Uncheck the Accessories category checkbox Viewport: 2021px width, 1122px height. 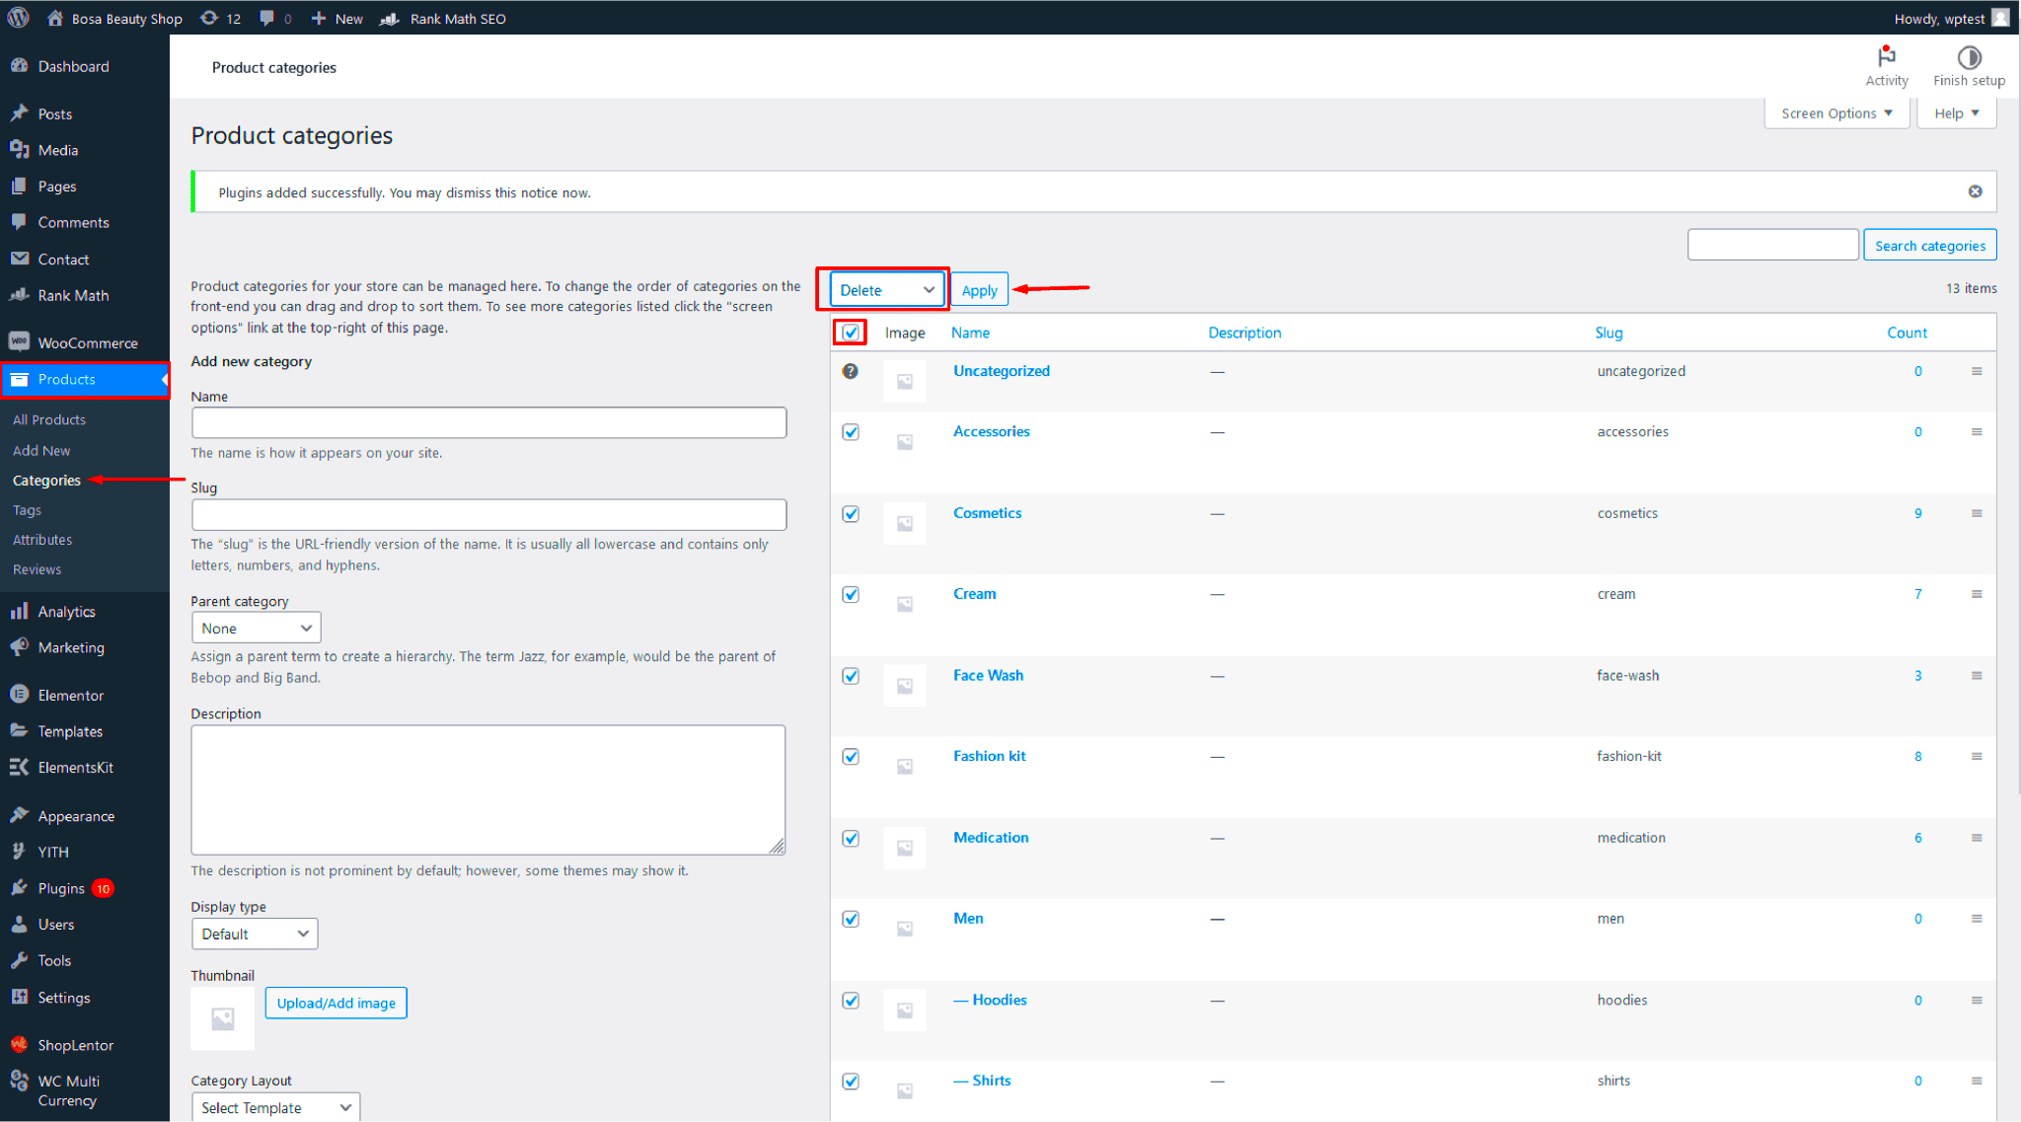[x=850, y=432]
